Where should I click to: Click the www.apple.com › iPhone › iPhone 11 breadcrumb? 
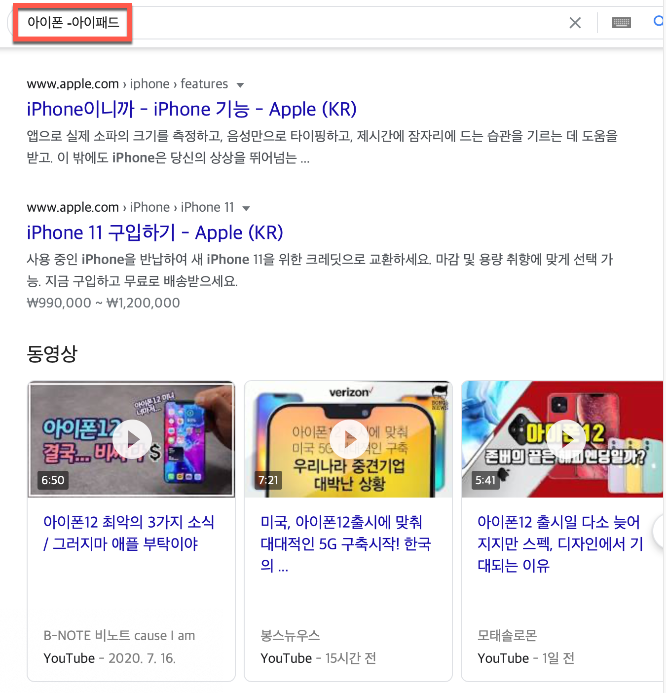pos(130,207)
